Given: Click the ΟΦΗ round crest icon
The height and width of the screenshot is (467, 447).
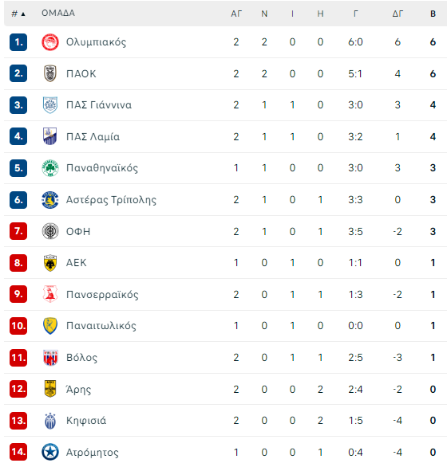Looking at the screenshot, I should (x=49, y=231).
